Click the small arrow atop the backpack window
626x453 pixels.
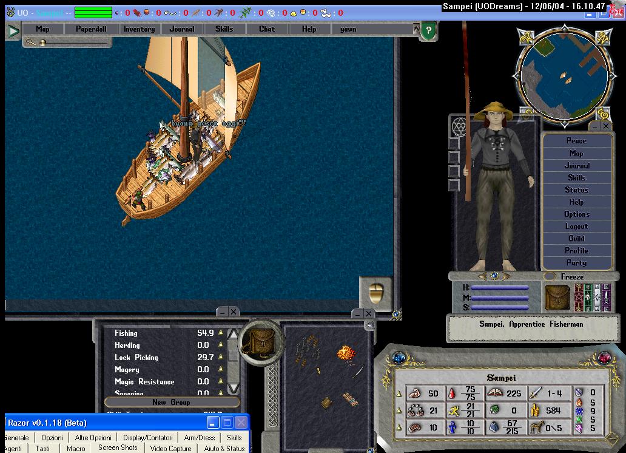tap(370, 325)
